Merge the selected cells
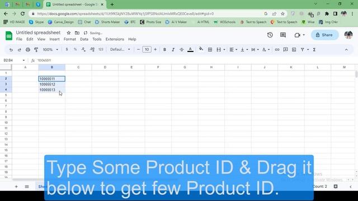This screenshot has width=358, height=201. pos(219,50)
